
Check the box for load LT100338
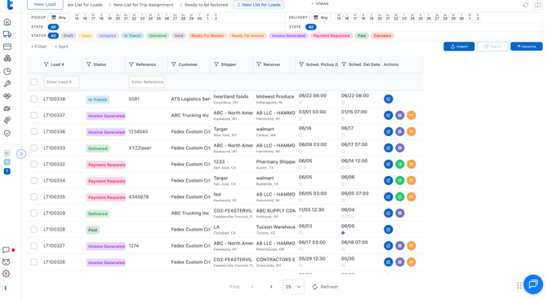(x=33, y=99)
